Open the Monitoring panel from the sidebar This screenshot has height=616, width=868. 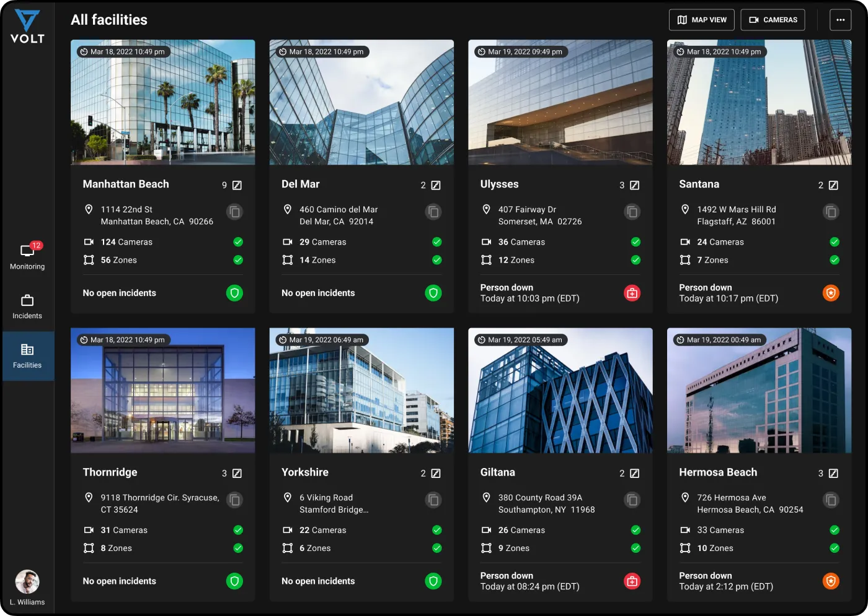[x=27, y=255]
